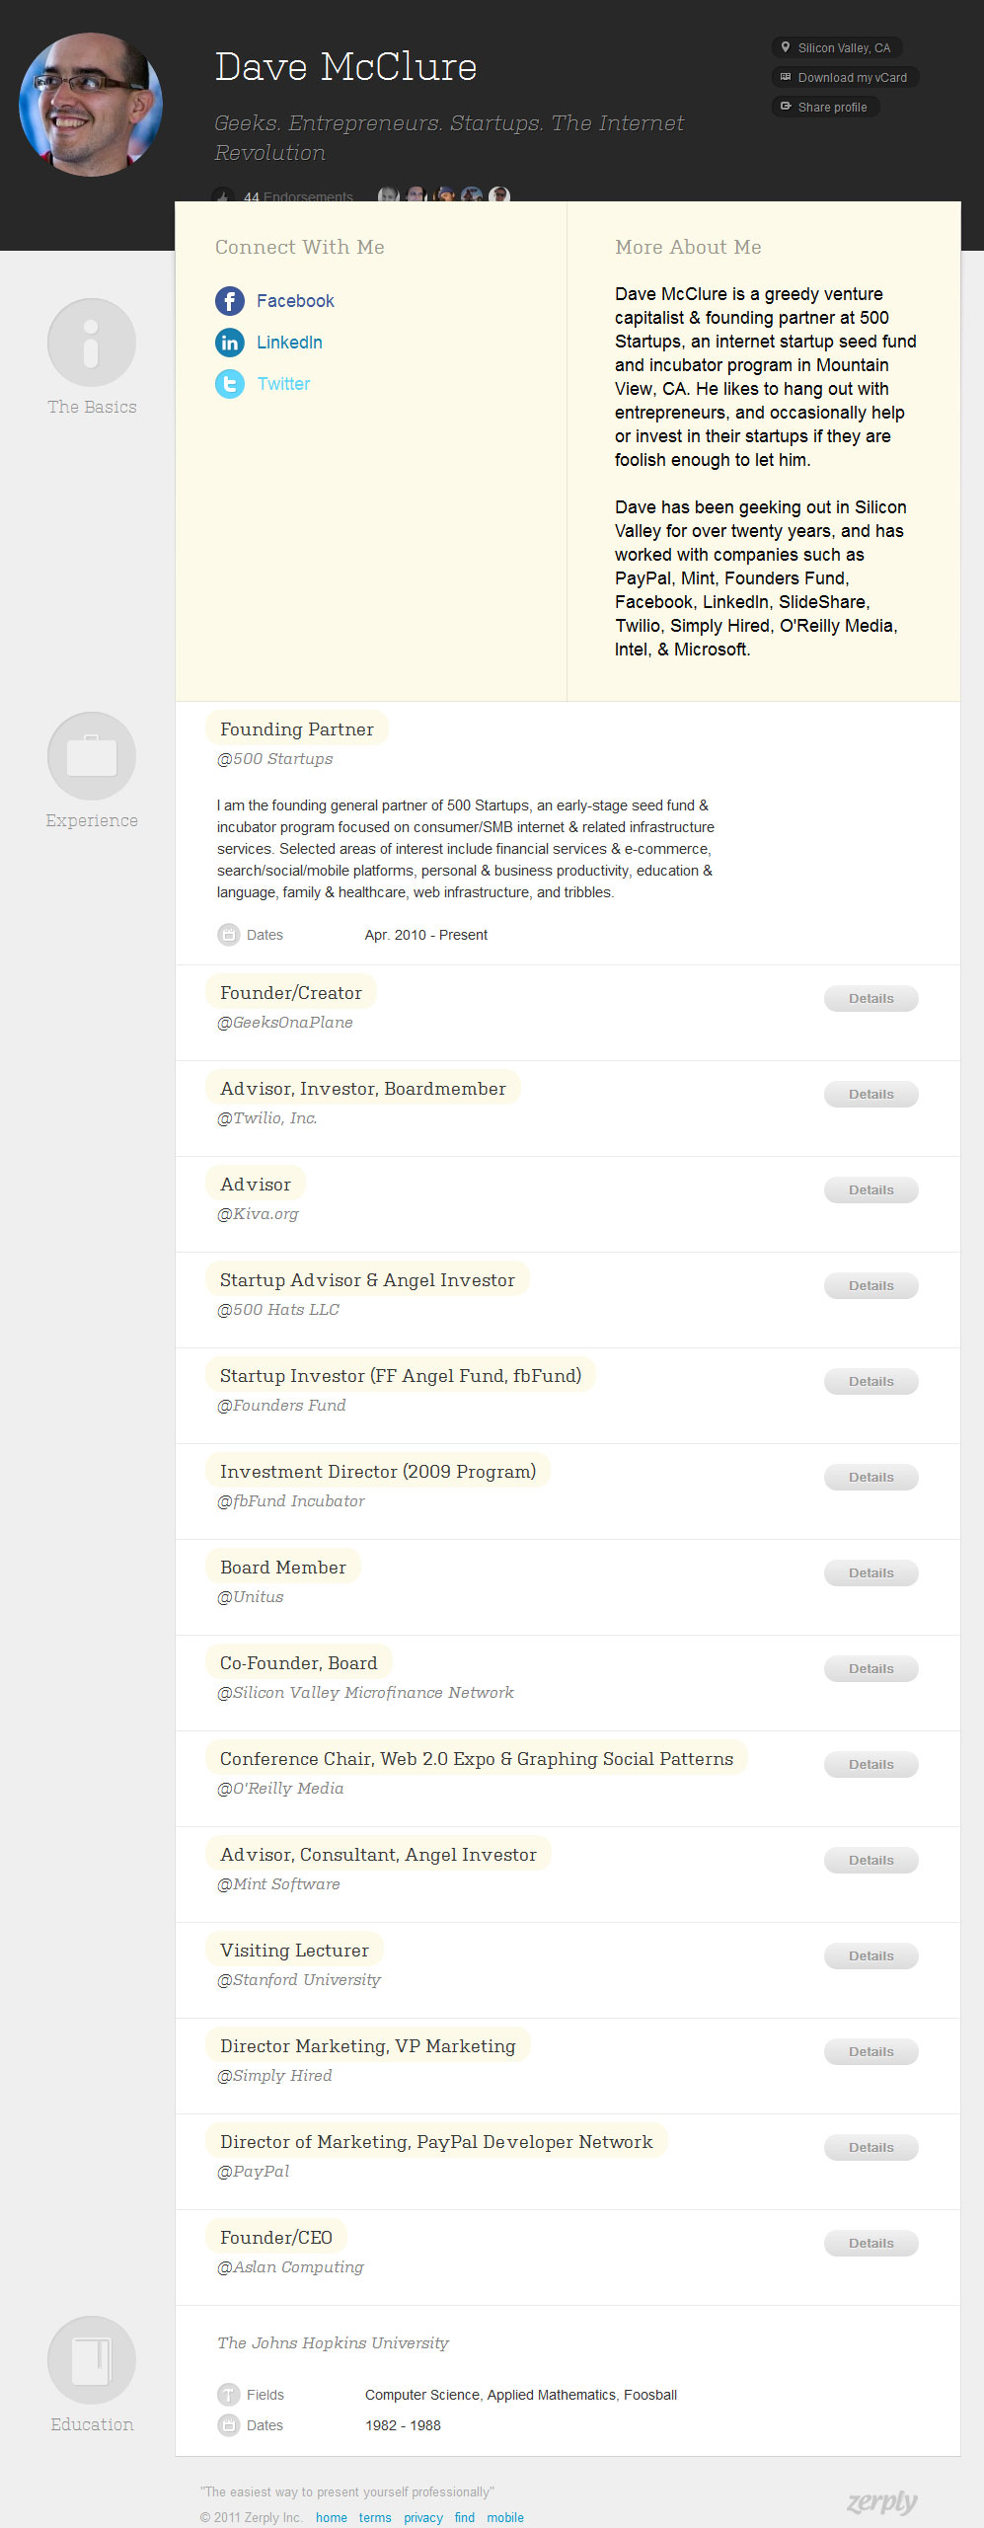The width and height of the screenshot is (984, 2528).
Task: Click Dave McClure's profile photo
Action: click(x=91, y=105)
